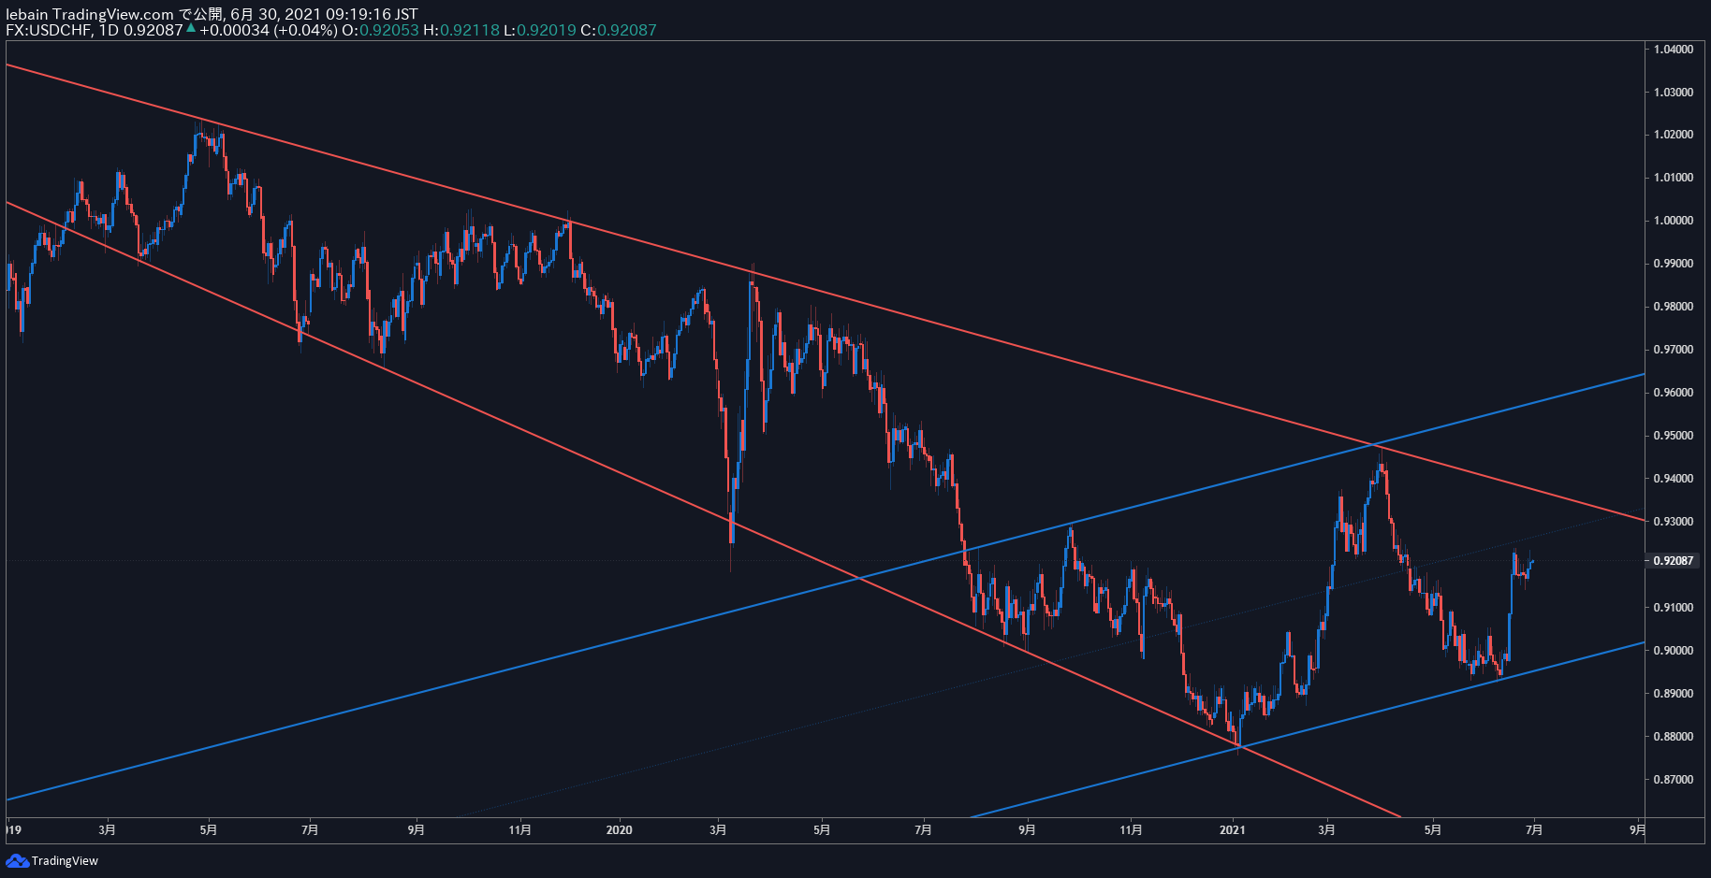Image resolution: width=1711 pixels, height=878 pixels.
Task: Click price axis label 0.87000
Action: click(x=1674, y=780)
